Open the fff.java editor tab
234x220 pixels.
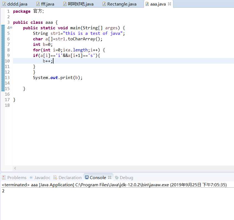[45, 4]
